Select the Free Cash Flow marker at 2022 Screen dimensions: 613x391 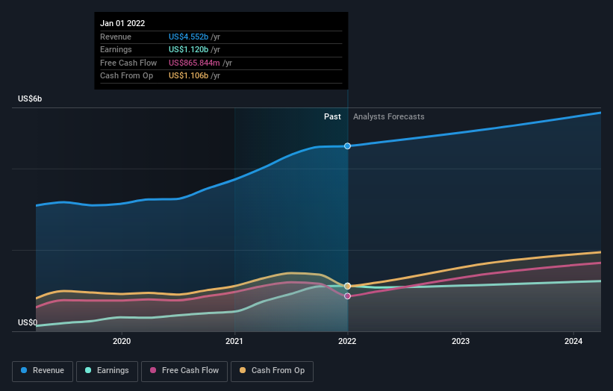[347, 296]
